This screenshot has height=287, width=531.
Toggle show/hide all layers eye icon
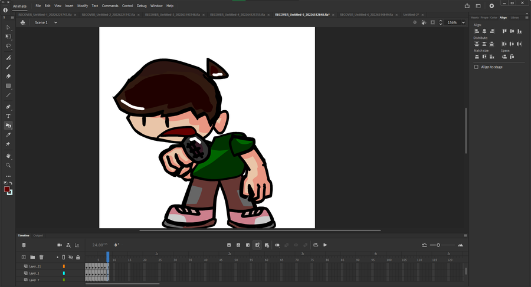tap(71, 257)
